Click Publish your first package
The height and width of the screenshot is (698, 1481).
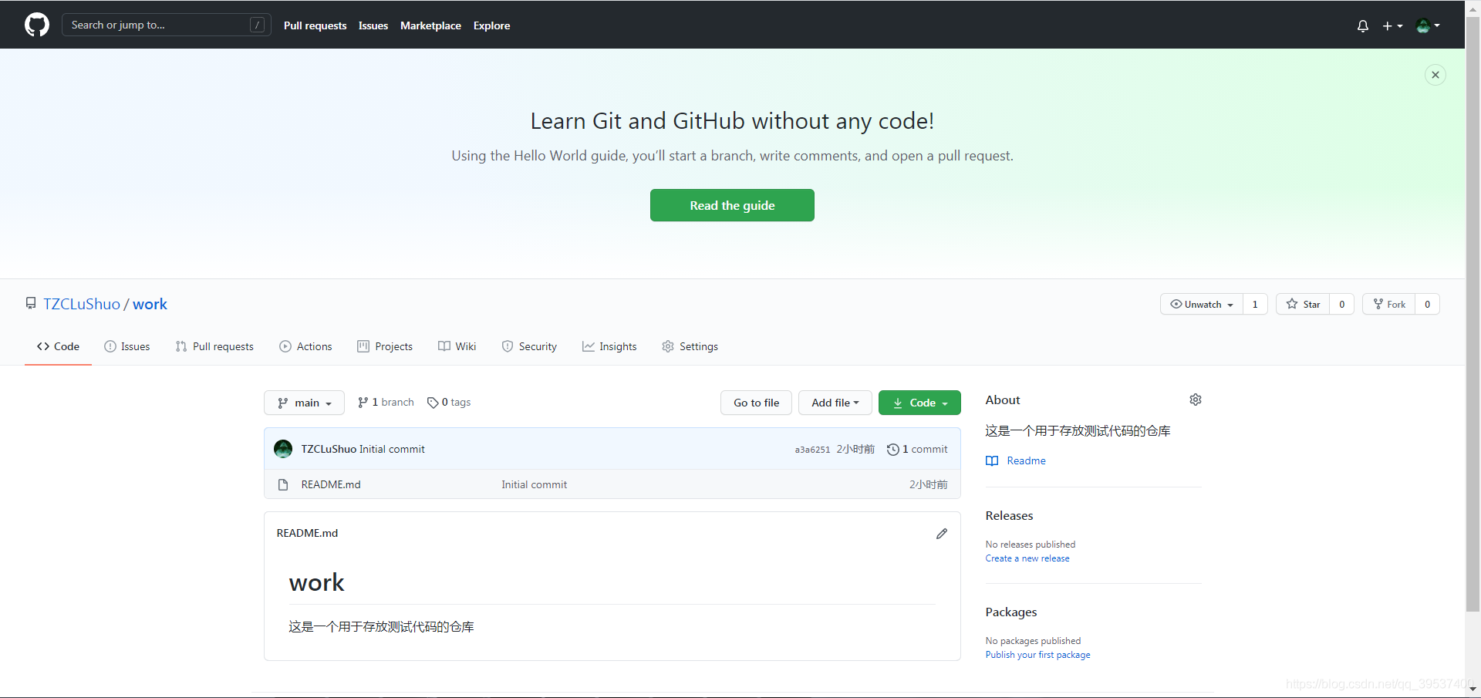(x=1038, y=655)
